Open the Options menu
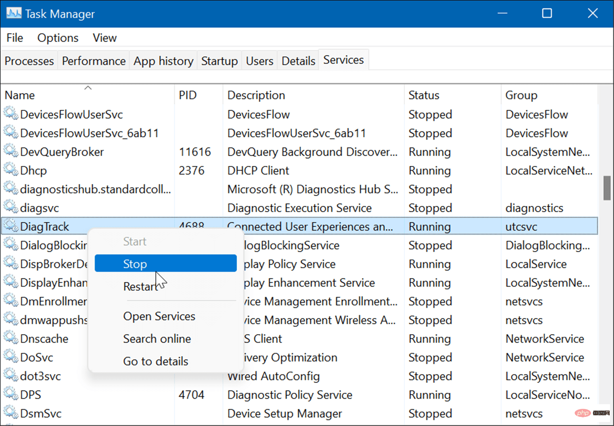Image resolution: width=614 pixels, height=426 pixels. tap(58, 38)
